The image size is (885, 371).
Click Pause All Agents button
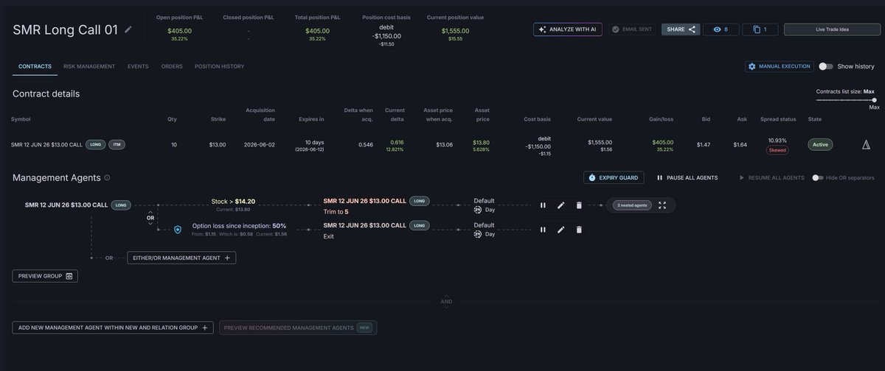[x=687, y=177]
